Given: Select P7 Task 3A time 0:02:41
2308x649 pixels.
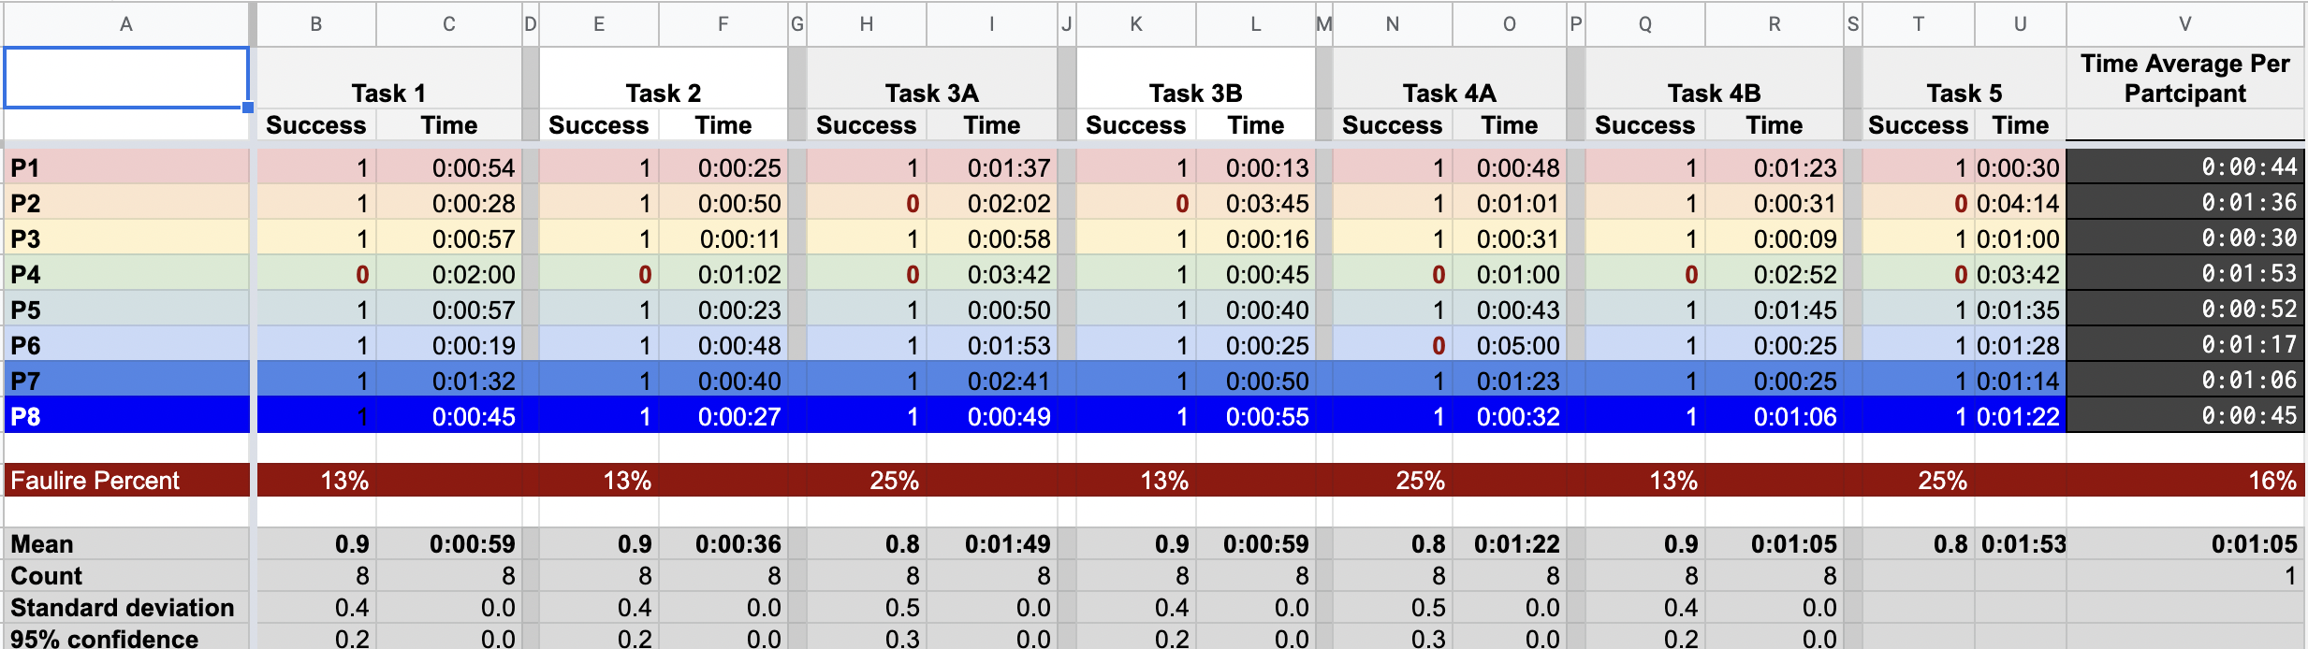Looking at the screenshot, I should [992, 381].
